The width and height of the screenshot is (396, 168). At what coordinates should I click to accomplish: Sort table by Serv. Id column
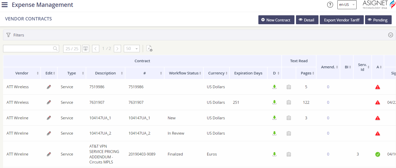pos(369,67)
